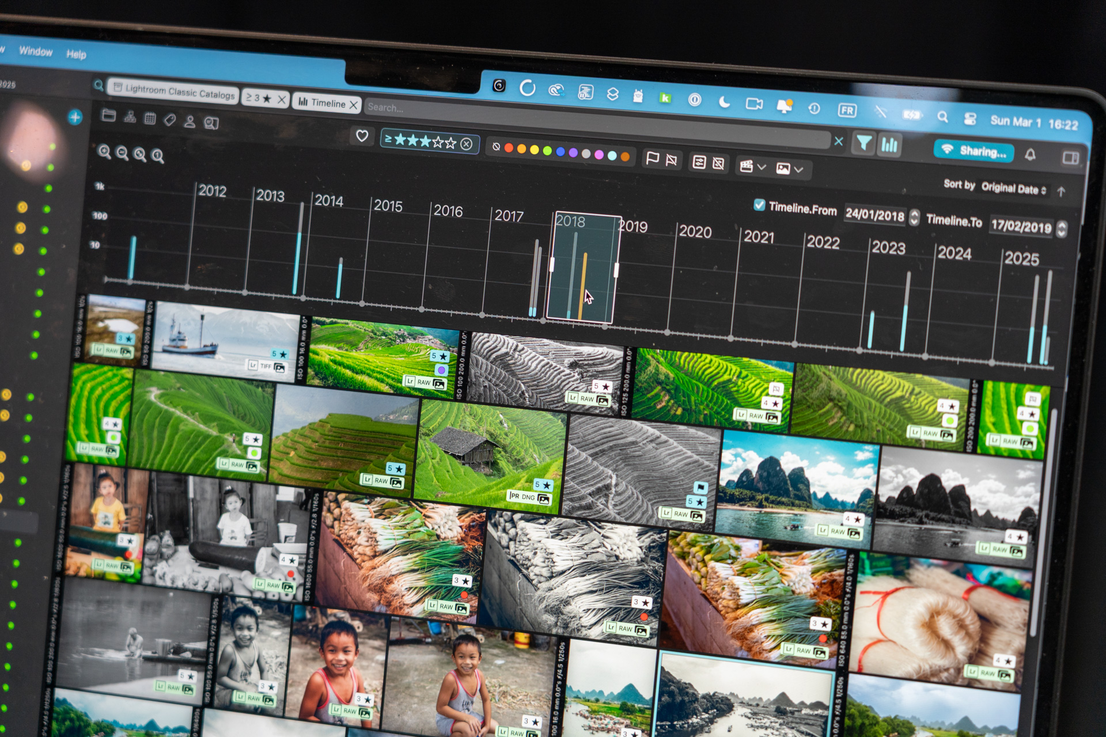Select the red color label filter
Viewport: 1106px width, 737px height.
click(509, 148)
